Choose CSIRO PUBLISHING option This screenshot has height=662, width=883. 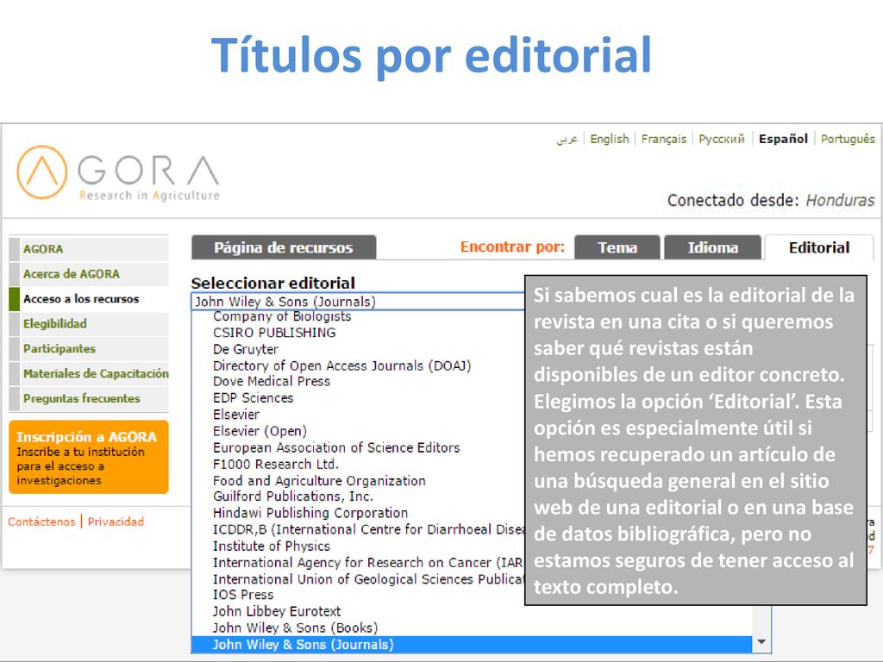[x=274, y=333]
